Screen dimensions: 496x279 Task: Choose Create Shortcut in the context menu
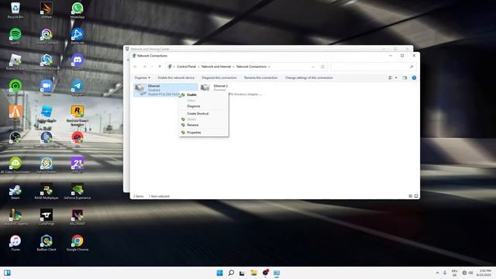click(198, 114)
